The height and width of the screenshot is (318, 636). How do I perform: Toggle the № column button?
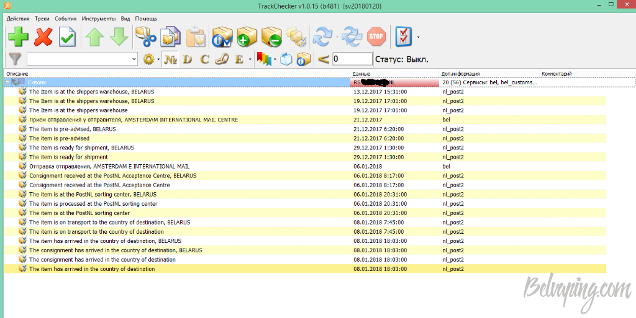coord(170,60)
